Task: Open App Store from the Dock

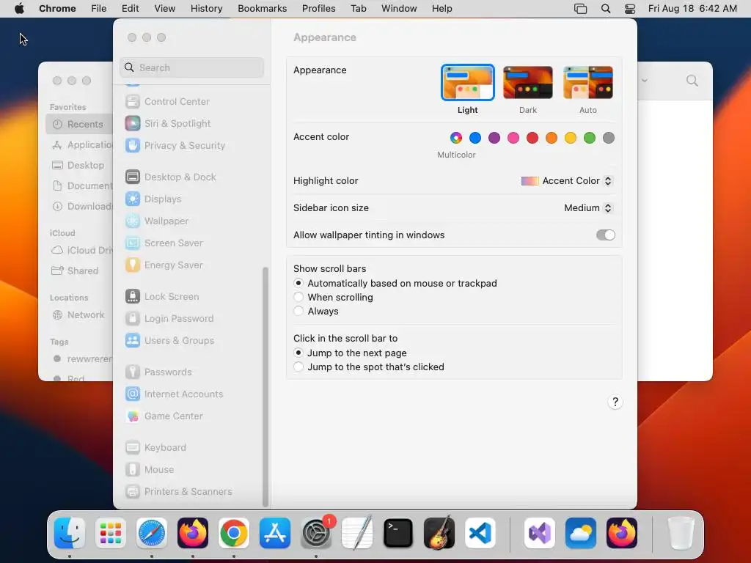Action: point(275,533)
